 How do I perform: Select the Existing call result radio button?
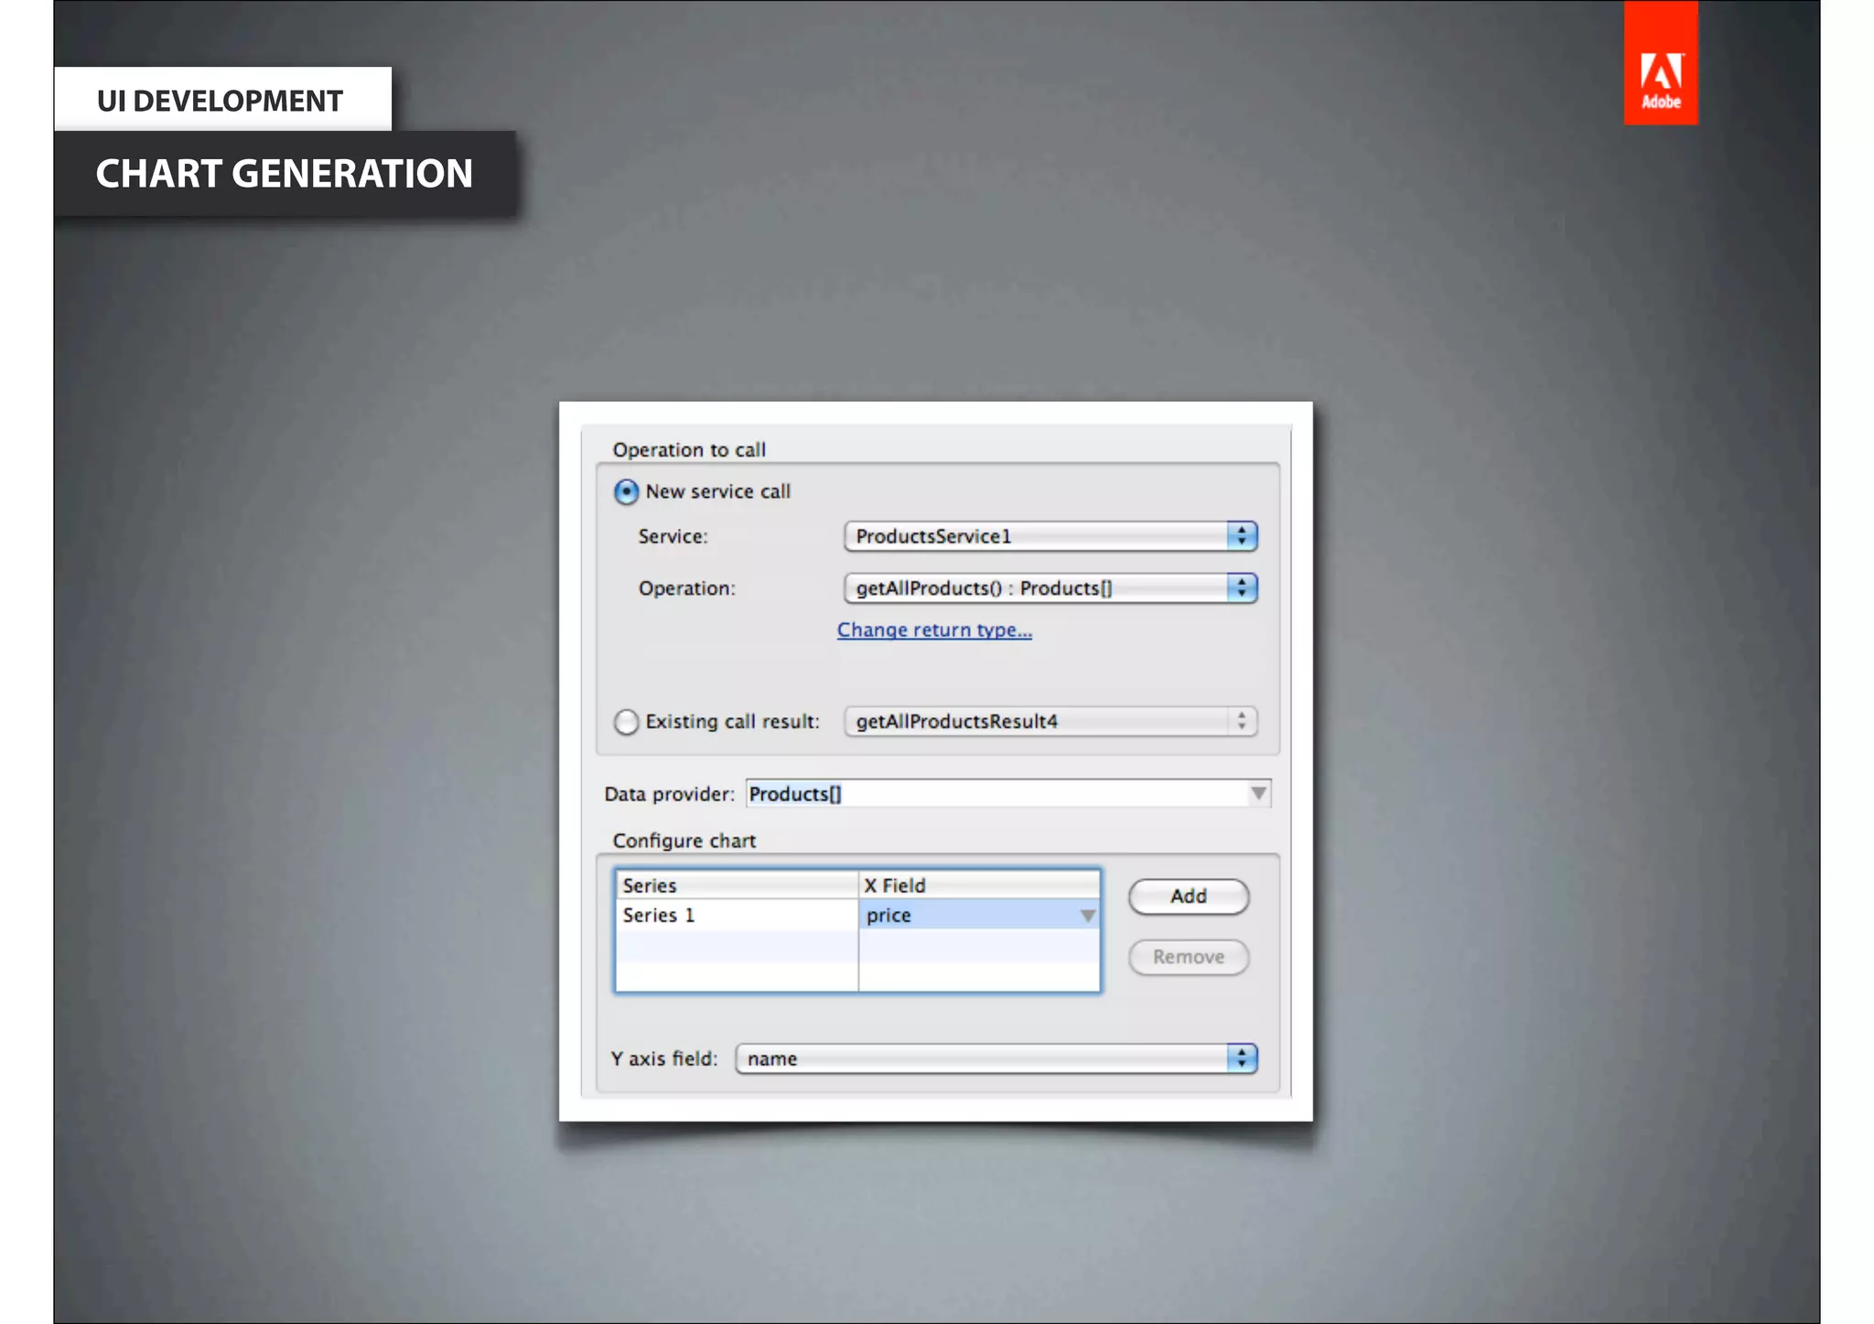(626, 722)
